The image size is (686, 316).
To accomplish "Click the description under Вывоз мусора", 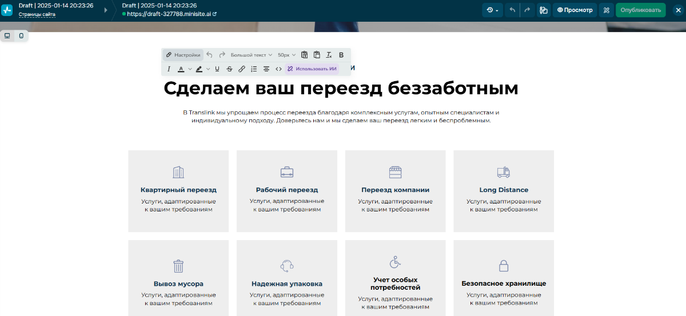I will [178, 299].
